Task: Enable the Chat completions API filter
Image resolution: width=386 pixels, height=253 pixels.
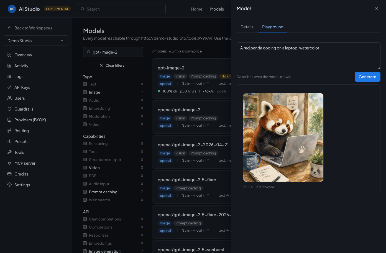Action: tap(85, 219)
